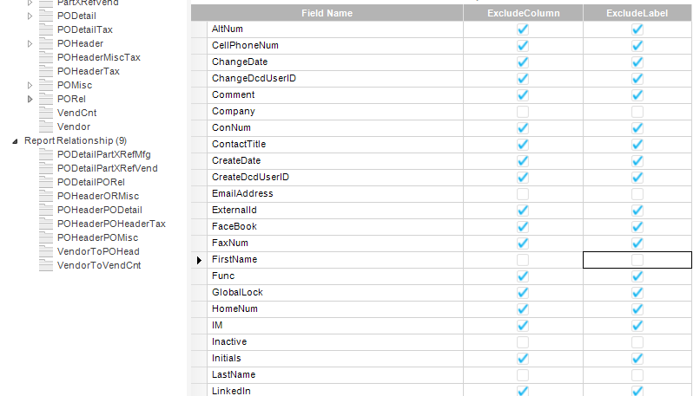The height and width of the screenshot is (396, 700).
Task: Click the VendorToPOHead relationship icon
Action: (x=46, y=251)
